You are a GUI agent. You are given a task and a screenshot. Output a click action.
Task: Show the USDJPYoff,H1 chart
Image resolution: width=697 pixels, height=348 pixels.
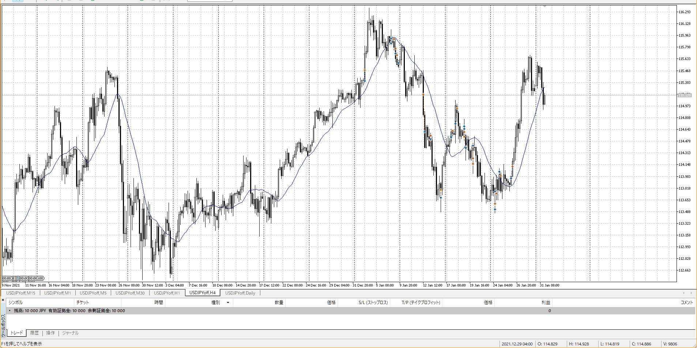(167, 293)
